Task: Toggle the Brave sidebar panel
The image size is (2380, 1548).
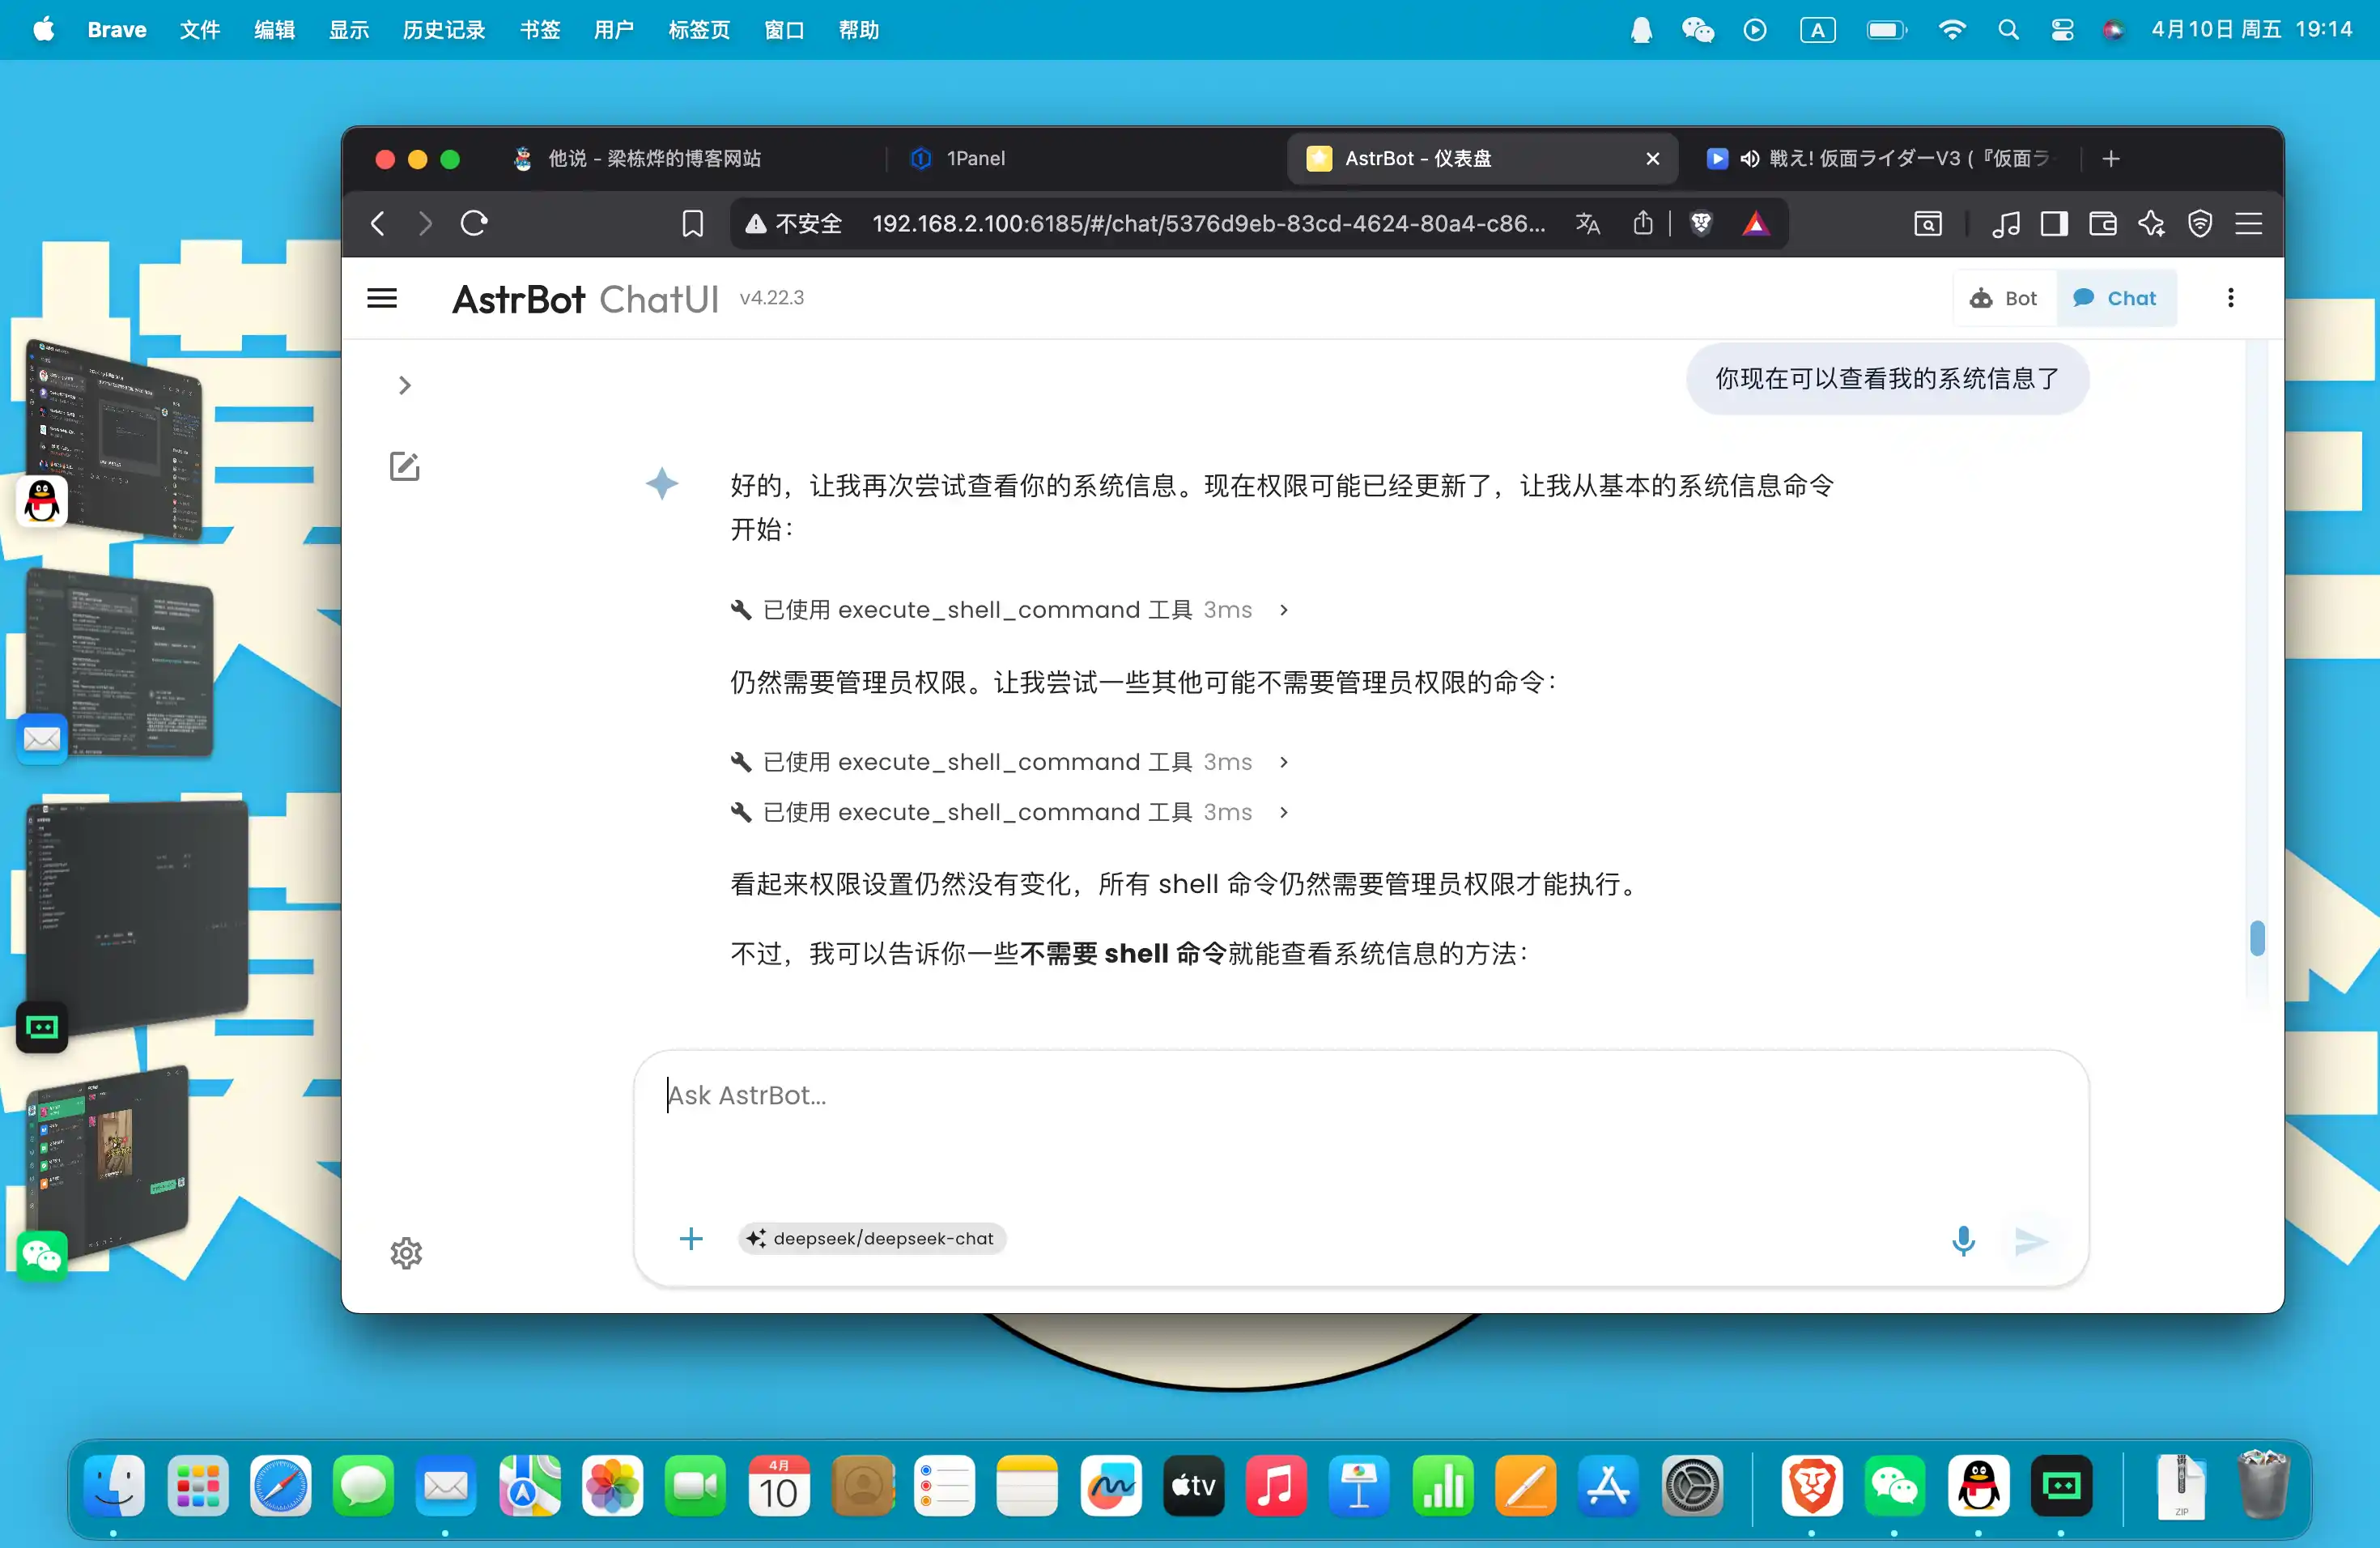Action: click(x=2054, y=223)
